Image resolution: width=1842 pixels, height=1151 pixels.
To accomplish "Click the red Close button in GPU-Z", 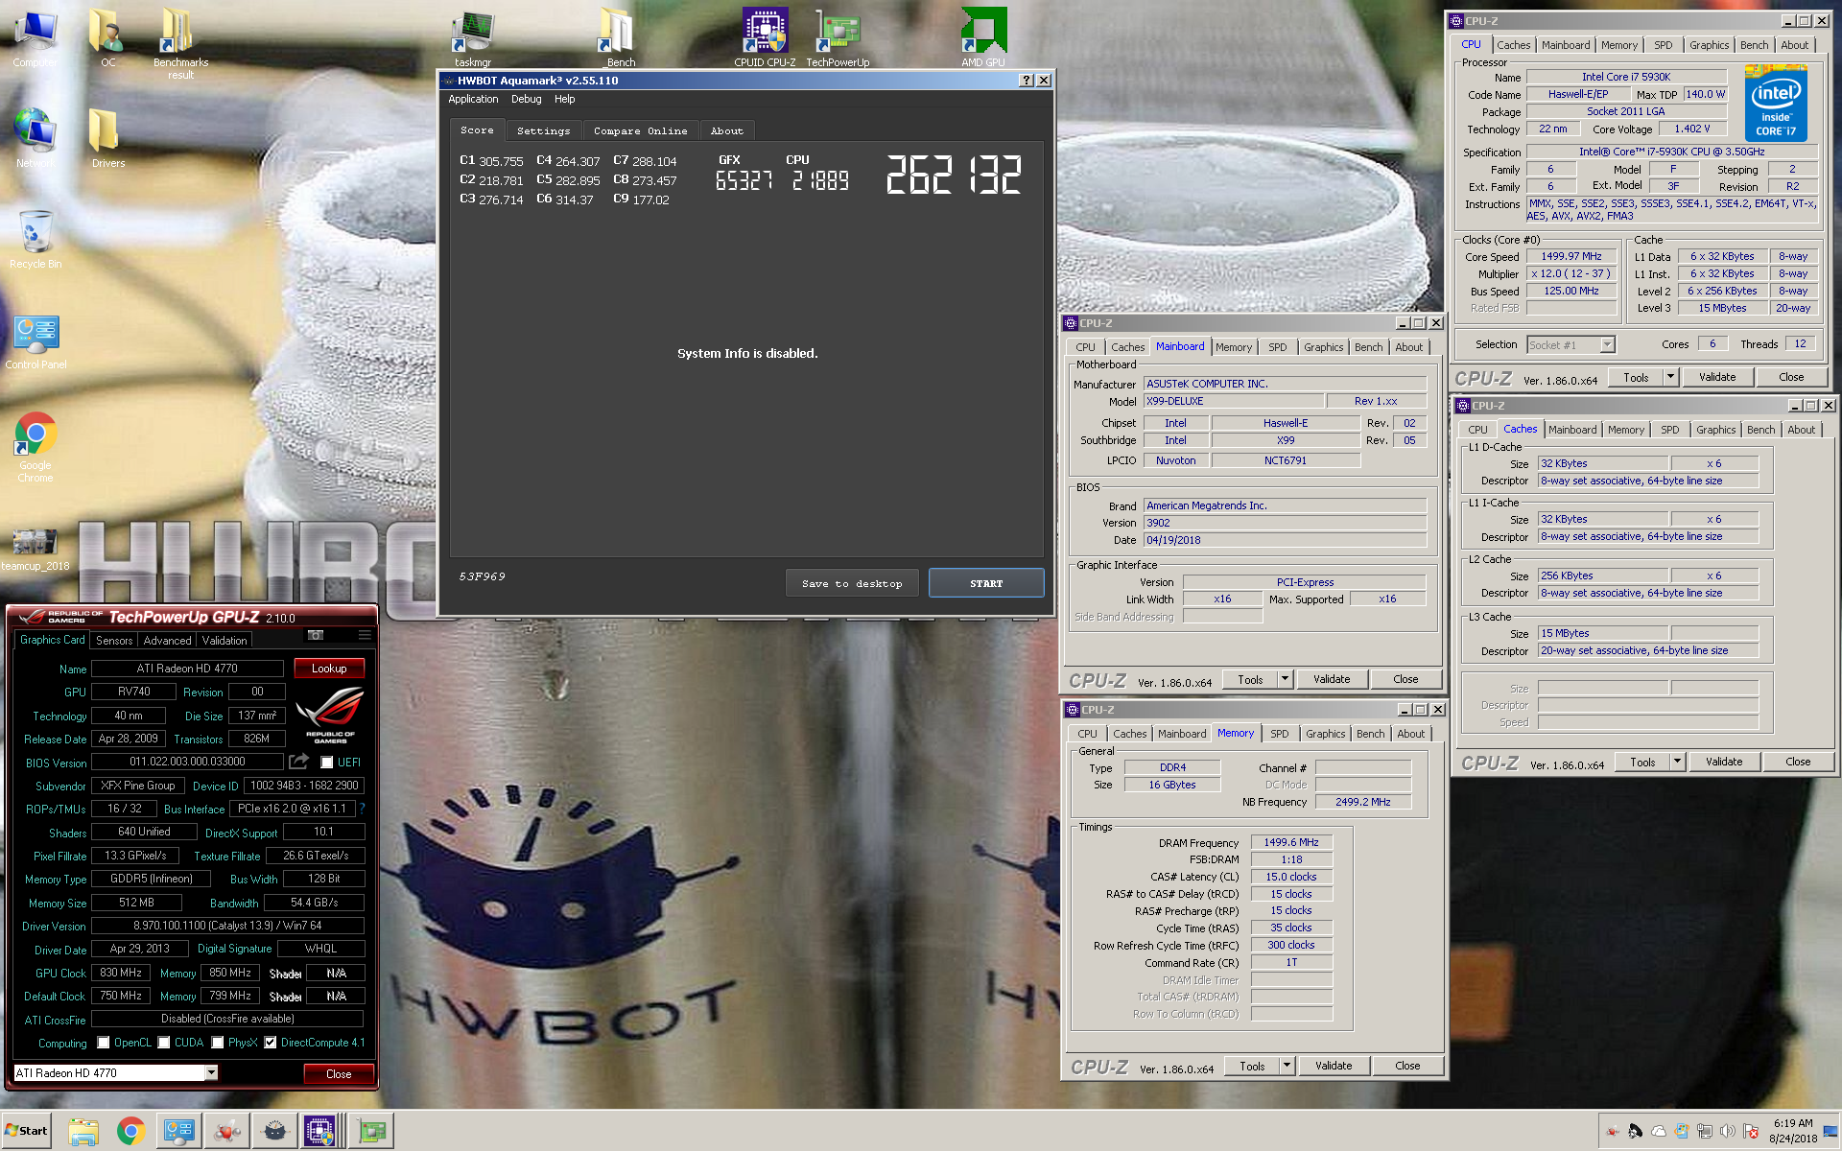I will (338, 1074).
